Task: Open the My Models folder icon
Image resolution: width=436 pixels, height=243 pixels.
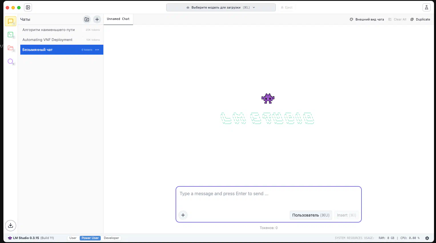Action: (11, 48)
